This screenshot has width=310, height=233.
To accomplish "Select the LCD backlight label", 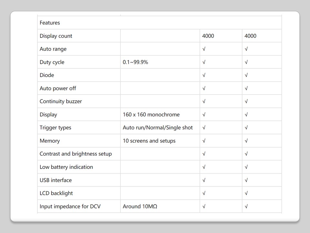I will click(x=56, y=193).
